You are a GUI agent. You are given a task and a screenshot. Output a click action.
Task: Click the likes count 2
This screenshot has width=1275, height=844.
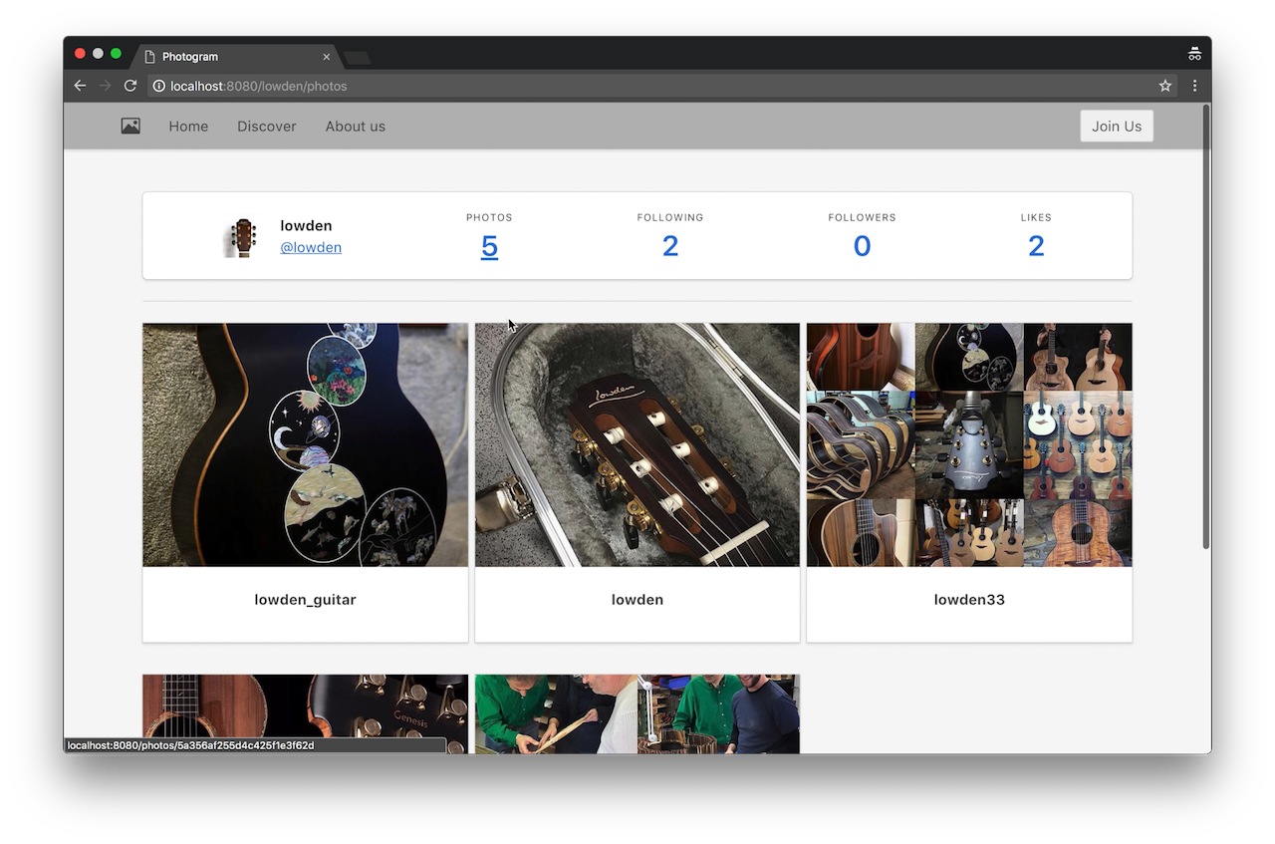point(1036,246)
